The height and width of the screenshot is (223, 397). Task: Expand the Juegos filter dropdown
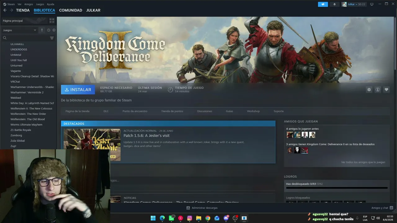[20, 30]
